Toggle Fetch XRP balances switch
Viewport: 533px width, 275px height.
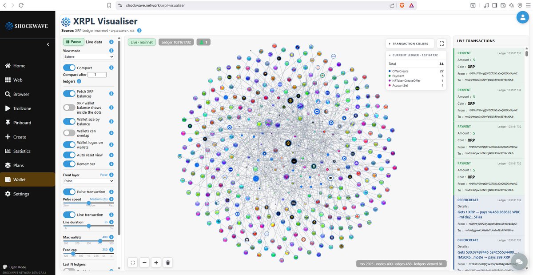point(69,94)
